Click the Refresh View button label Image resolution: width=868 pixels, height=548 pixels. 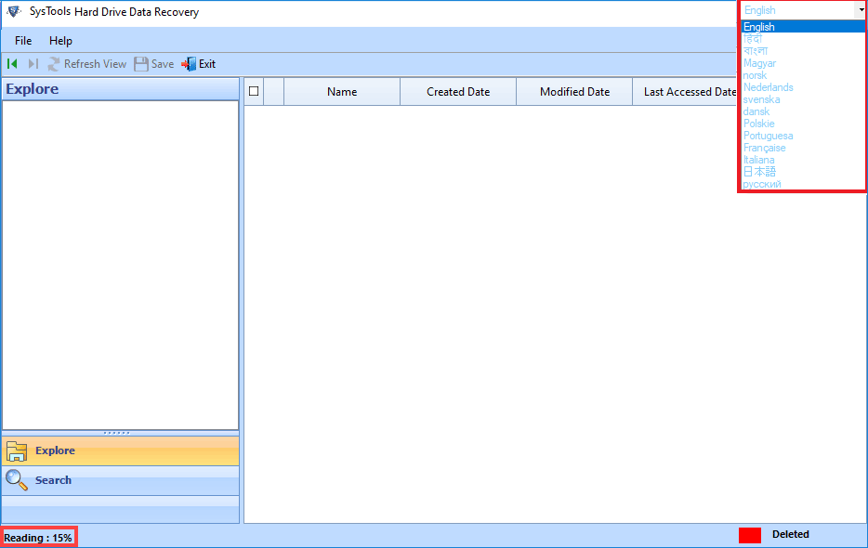point(95,64)
